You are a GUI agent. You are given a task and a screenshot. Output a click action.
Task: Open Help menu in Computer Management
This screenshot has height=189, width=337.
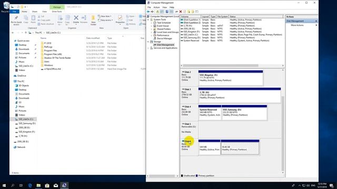click(x=172, y=7)
